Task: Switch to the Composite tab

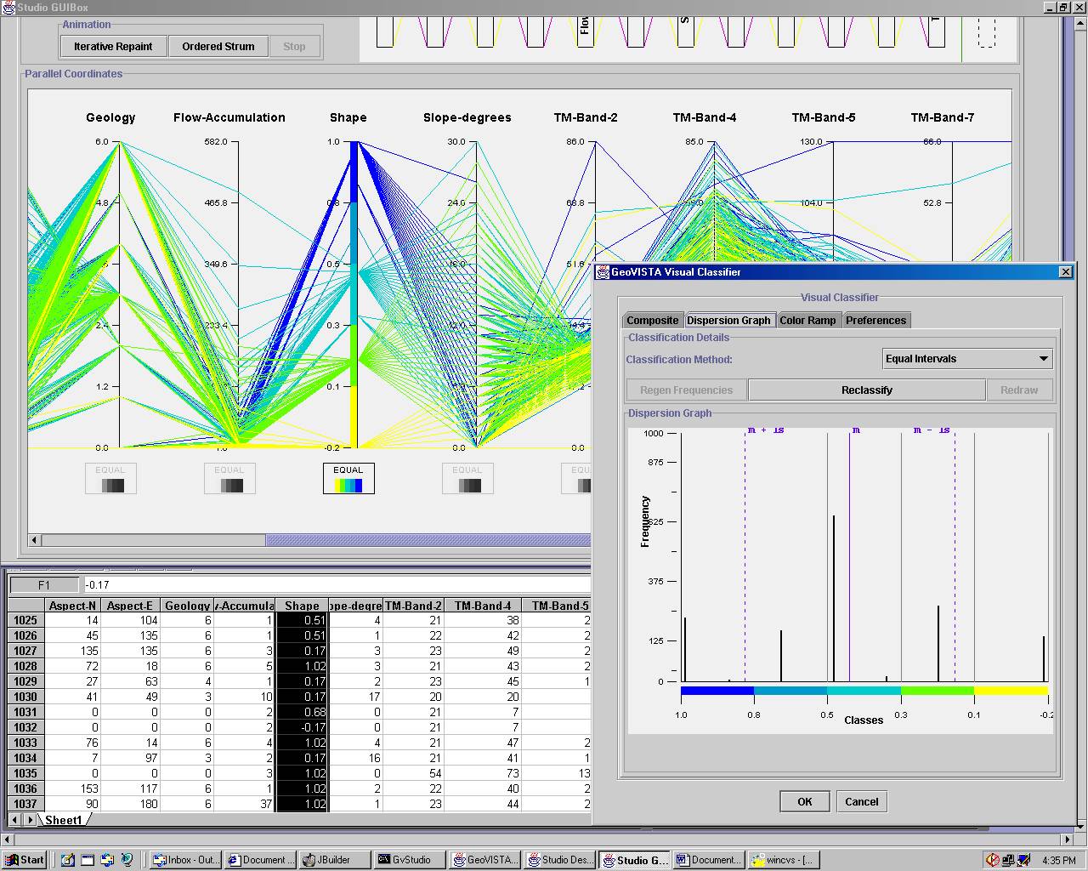Action: 653,320
